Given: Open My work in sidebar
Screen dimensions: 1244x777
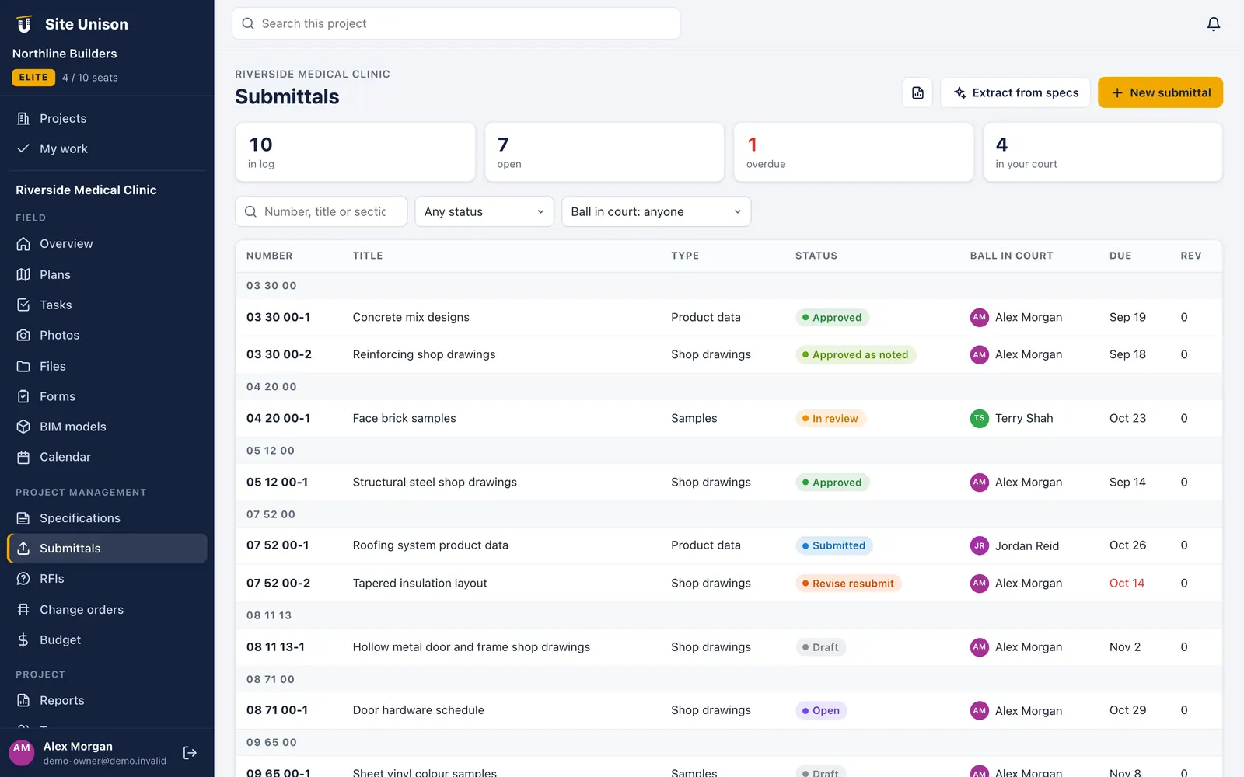Looking at the screenshot, I should pyautogui.click(x=107, y=148).
